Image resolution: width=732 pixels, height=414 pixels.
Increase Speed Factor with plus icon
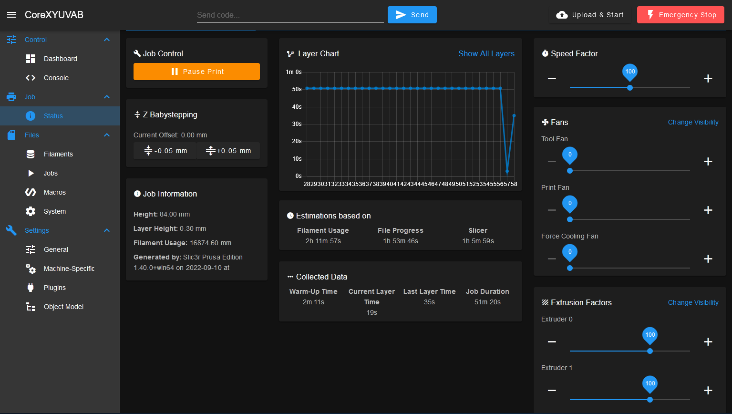pyautogui.click(x=708, y=78)
